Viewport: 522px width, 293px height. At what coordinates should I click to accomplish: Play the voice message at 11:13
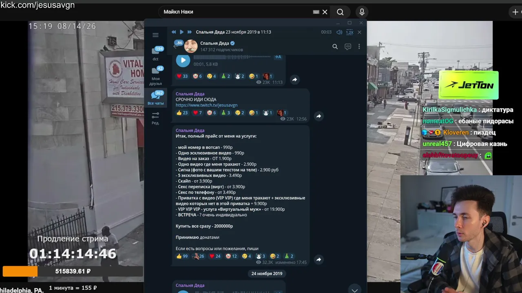tap(183, 60)
